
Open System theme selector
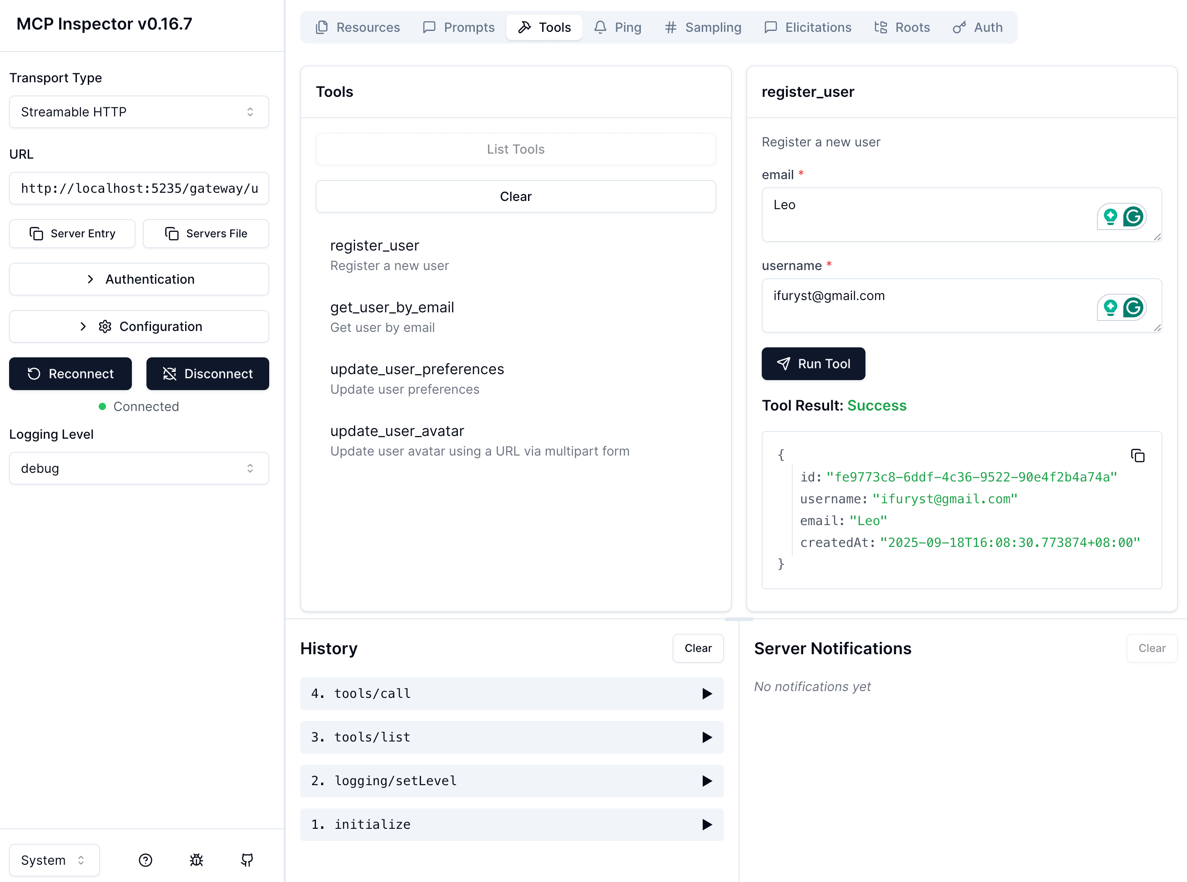pyautogui.click(x=54, y=860)
